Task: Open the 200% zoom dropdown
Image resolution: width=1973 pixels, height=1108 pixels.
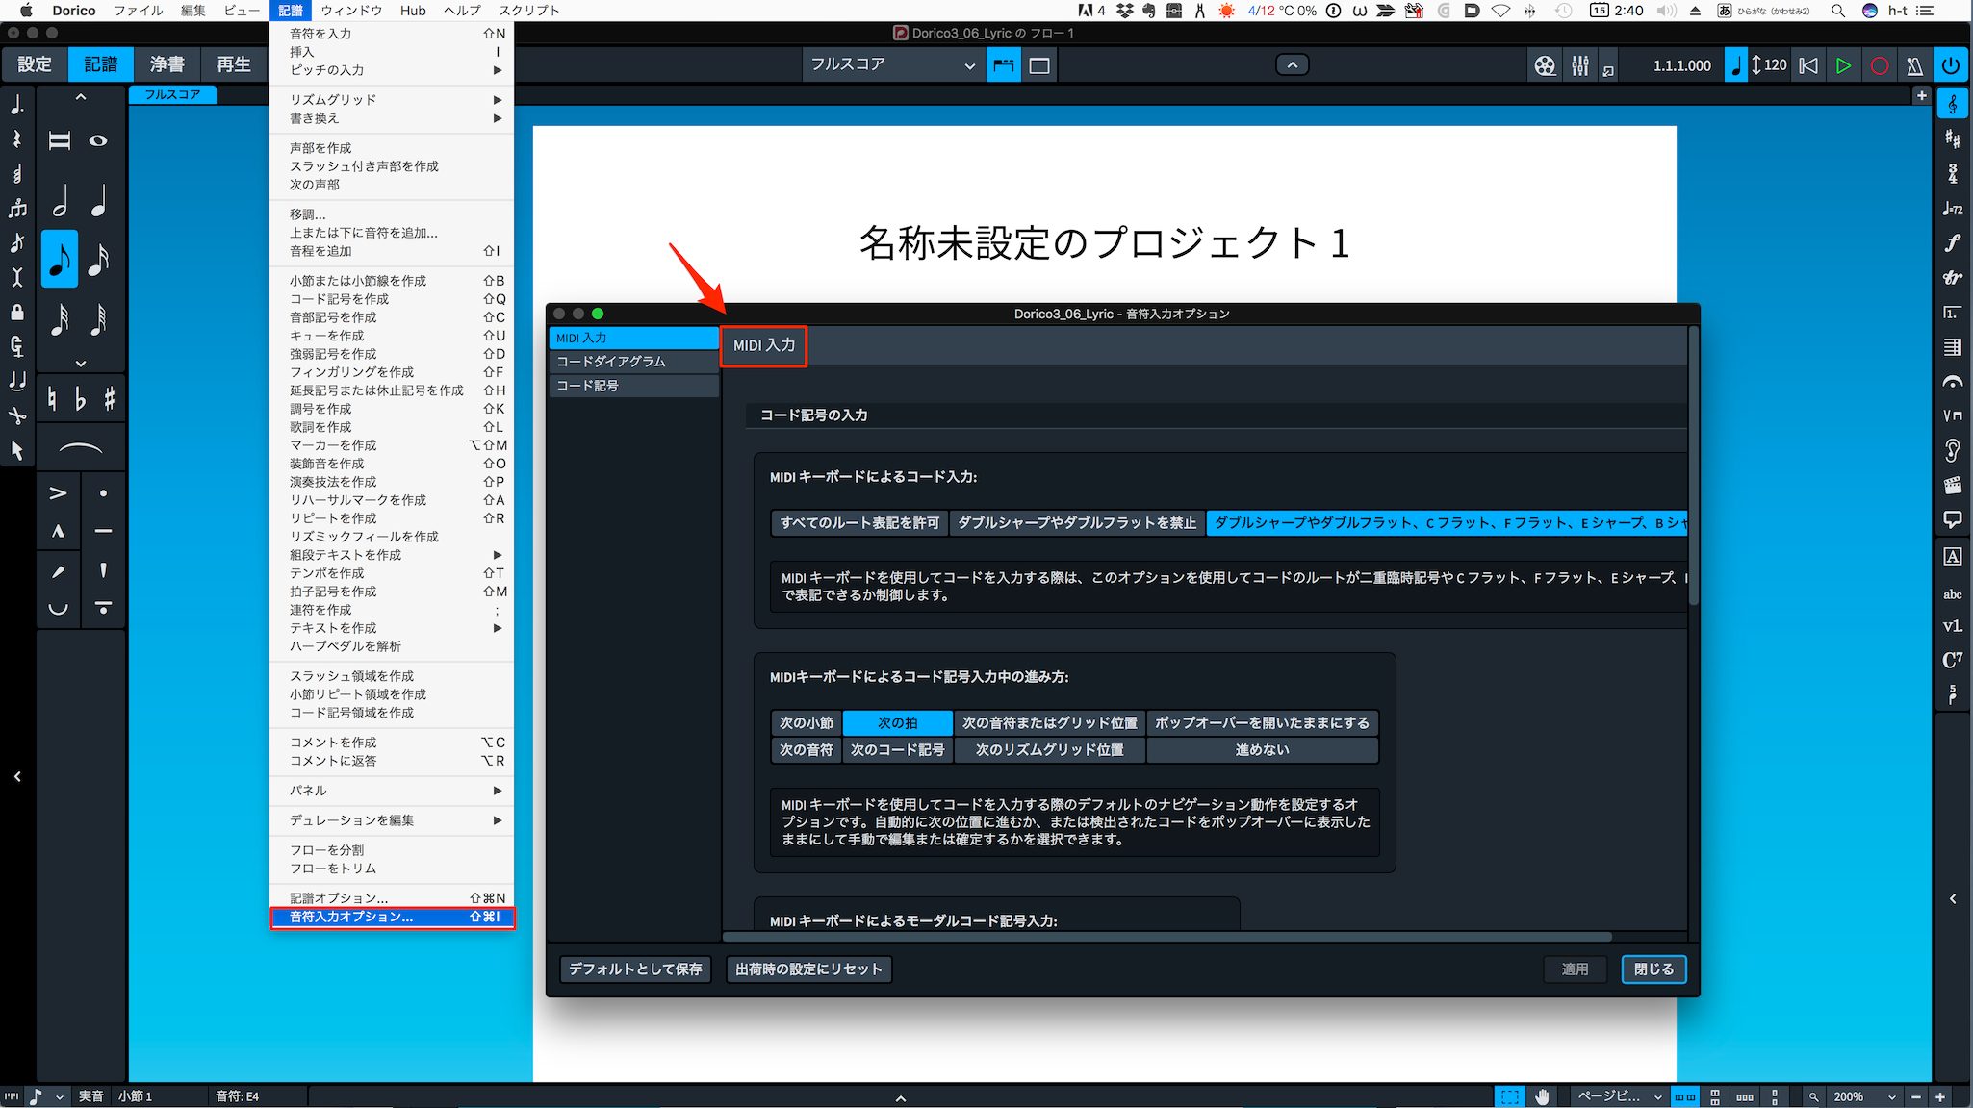Action: 1864,1096
